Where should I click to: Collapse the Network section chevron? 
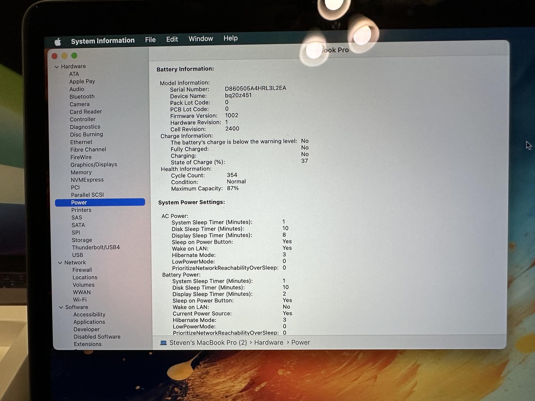[60, 263]
